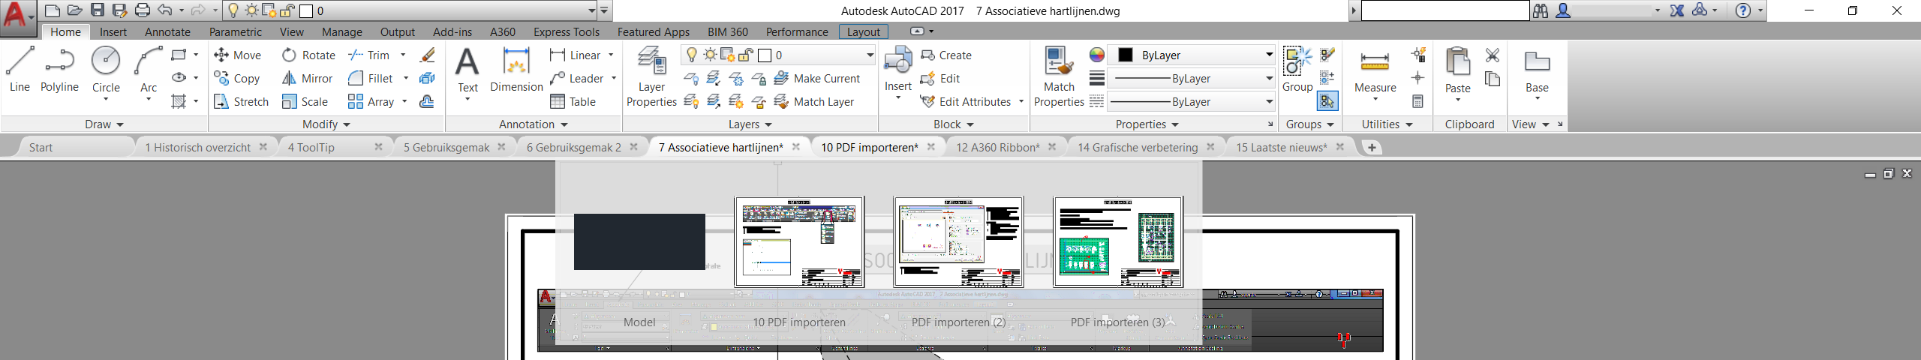Toggle the layer on/off lightbulb in the Layers panel
The image size is (1921, 360).
(691, 55)
